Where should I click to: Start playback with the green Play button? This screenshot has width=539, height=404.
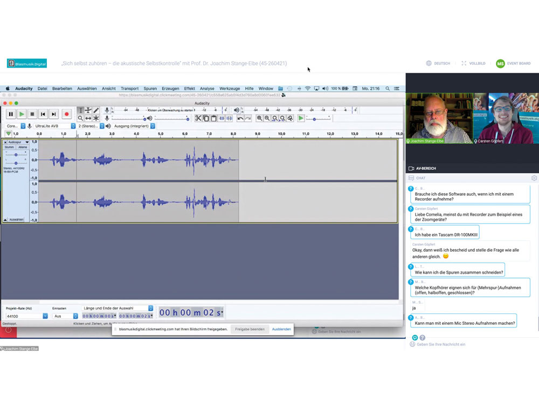22,114
